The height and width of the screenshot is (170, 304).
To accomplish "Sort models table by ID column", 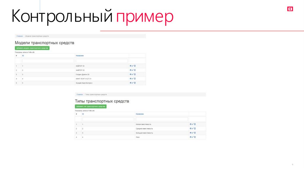I will (x=23, y=56).
